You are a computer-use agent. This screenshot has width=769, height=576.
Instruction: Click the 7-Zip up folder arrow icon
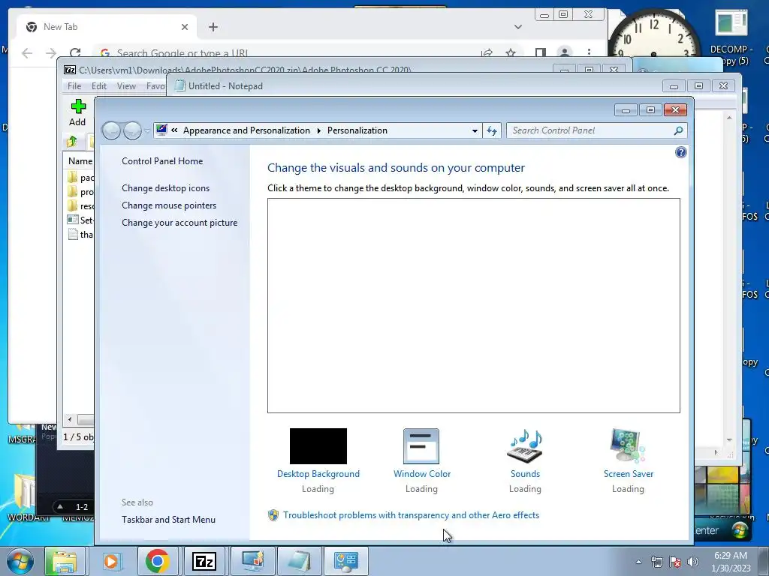point(71,142)
